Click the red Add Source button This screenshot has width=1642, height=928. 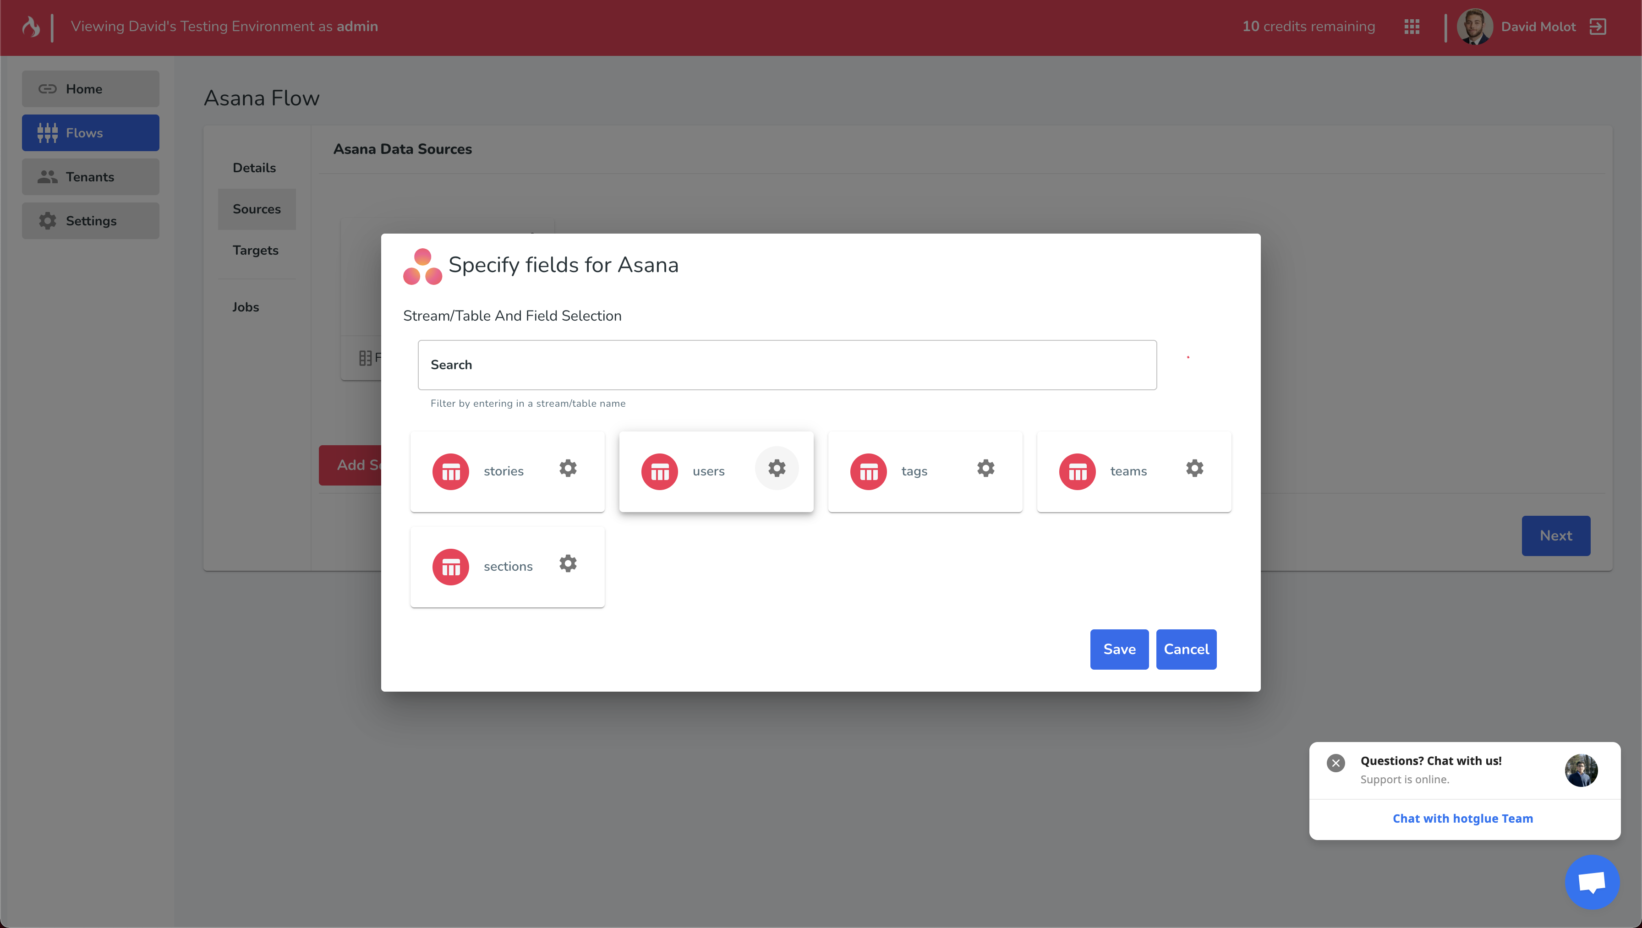coord(350,464)
